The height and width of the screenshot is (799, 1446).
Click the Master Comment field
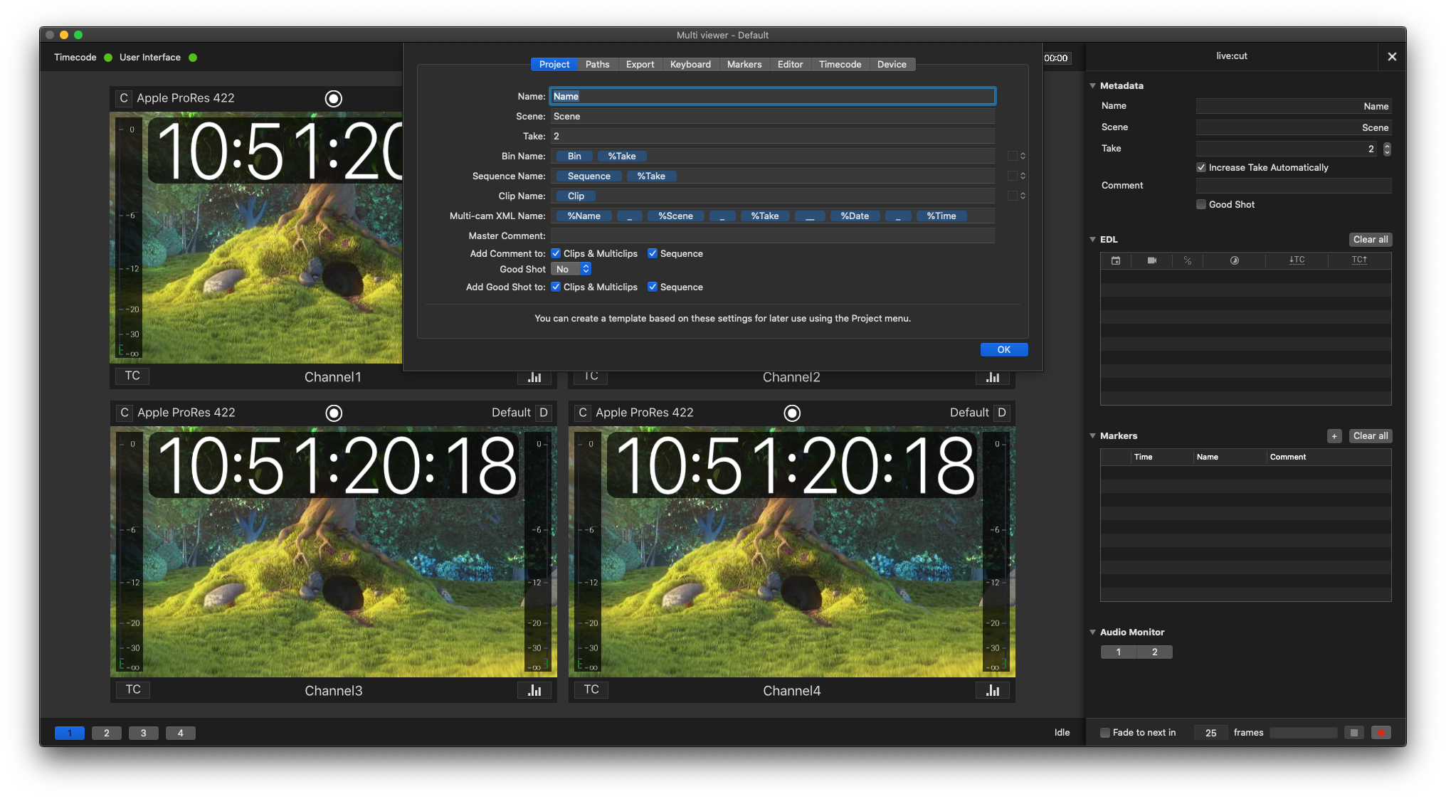pos(772,236)
